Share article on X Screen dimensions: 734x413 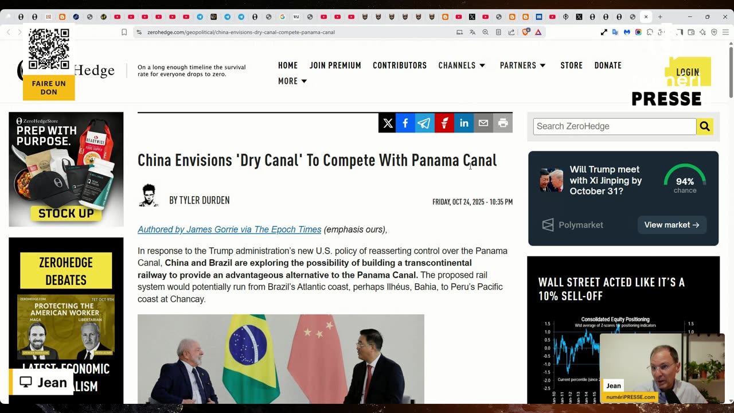pos(388,123)
